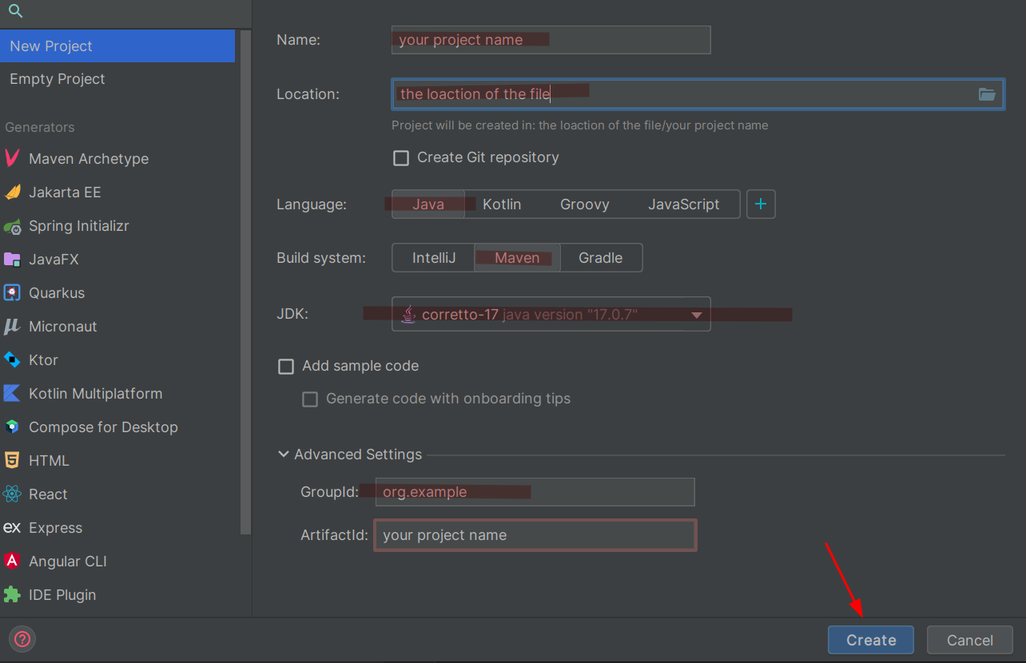
Task: Click into the Name field
Action: click(551, 40)
